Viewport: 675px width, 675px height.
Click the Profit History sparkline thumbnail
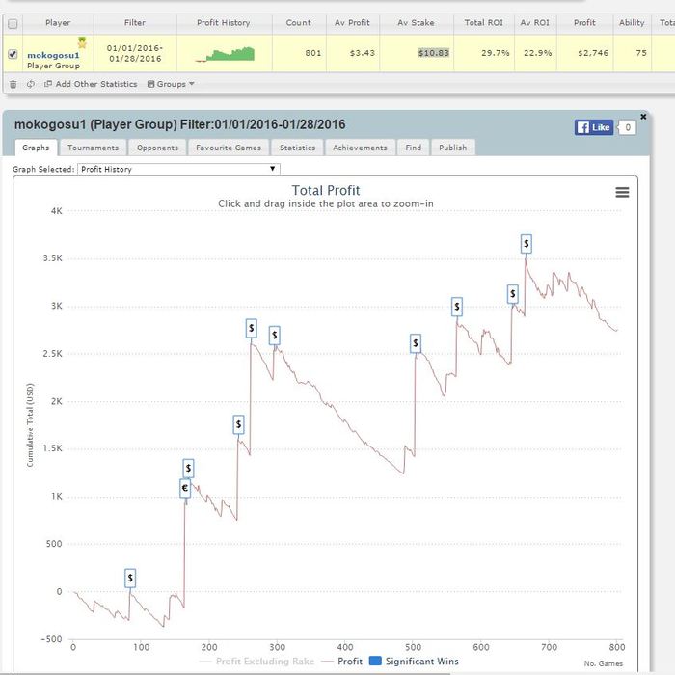point(225,54)
